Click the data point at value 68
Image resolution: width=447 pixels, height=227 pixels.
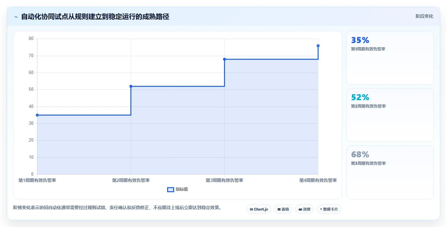pyautogui.click(x=224, y=59)
